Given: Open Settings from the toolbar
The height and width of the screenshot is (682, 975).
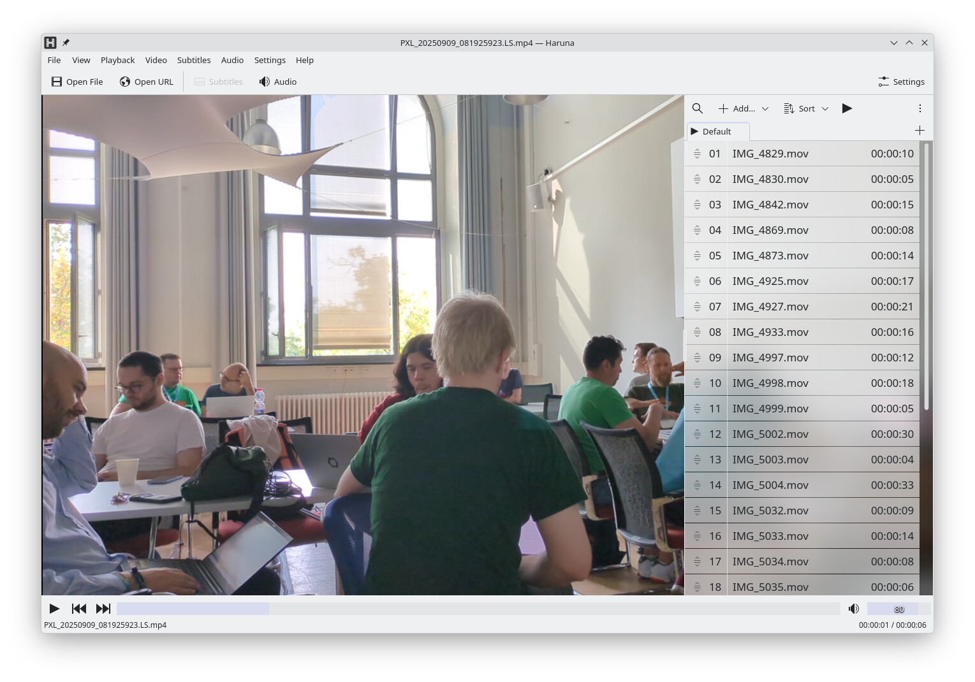Looking at the screenshot, I should pyautogui.click(x=901, y=82).
